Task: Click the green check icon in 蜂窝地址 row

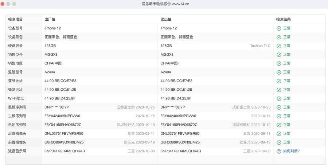Action: pos(279,90)
